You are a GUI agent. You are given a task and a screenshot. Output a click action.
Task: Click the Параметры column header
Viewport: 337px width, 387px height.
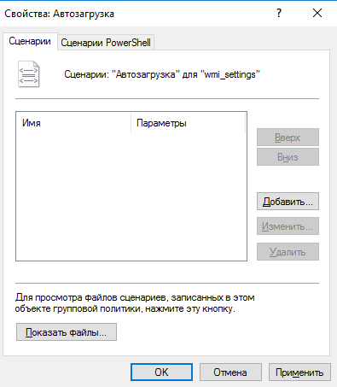188,123
